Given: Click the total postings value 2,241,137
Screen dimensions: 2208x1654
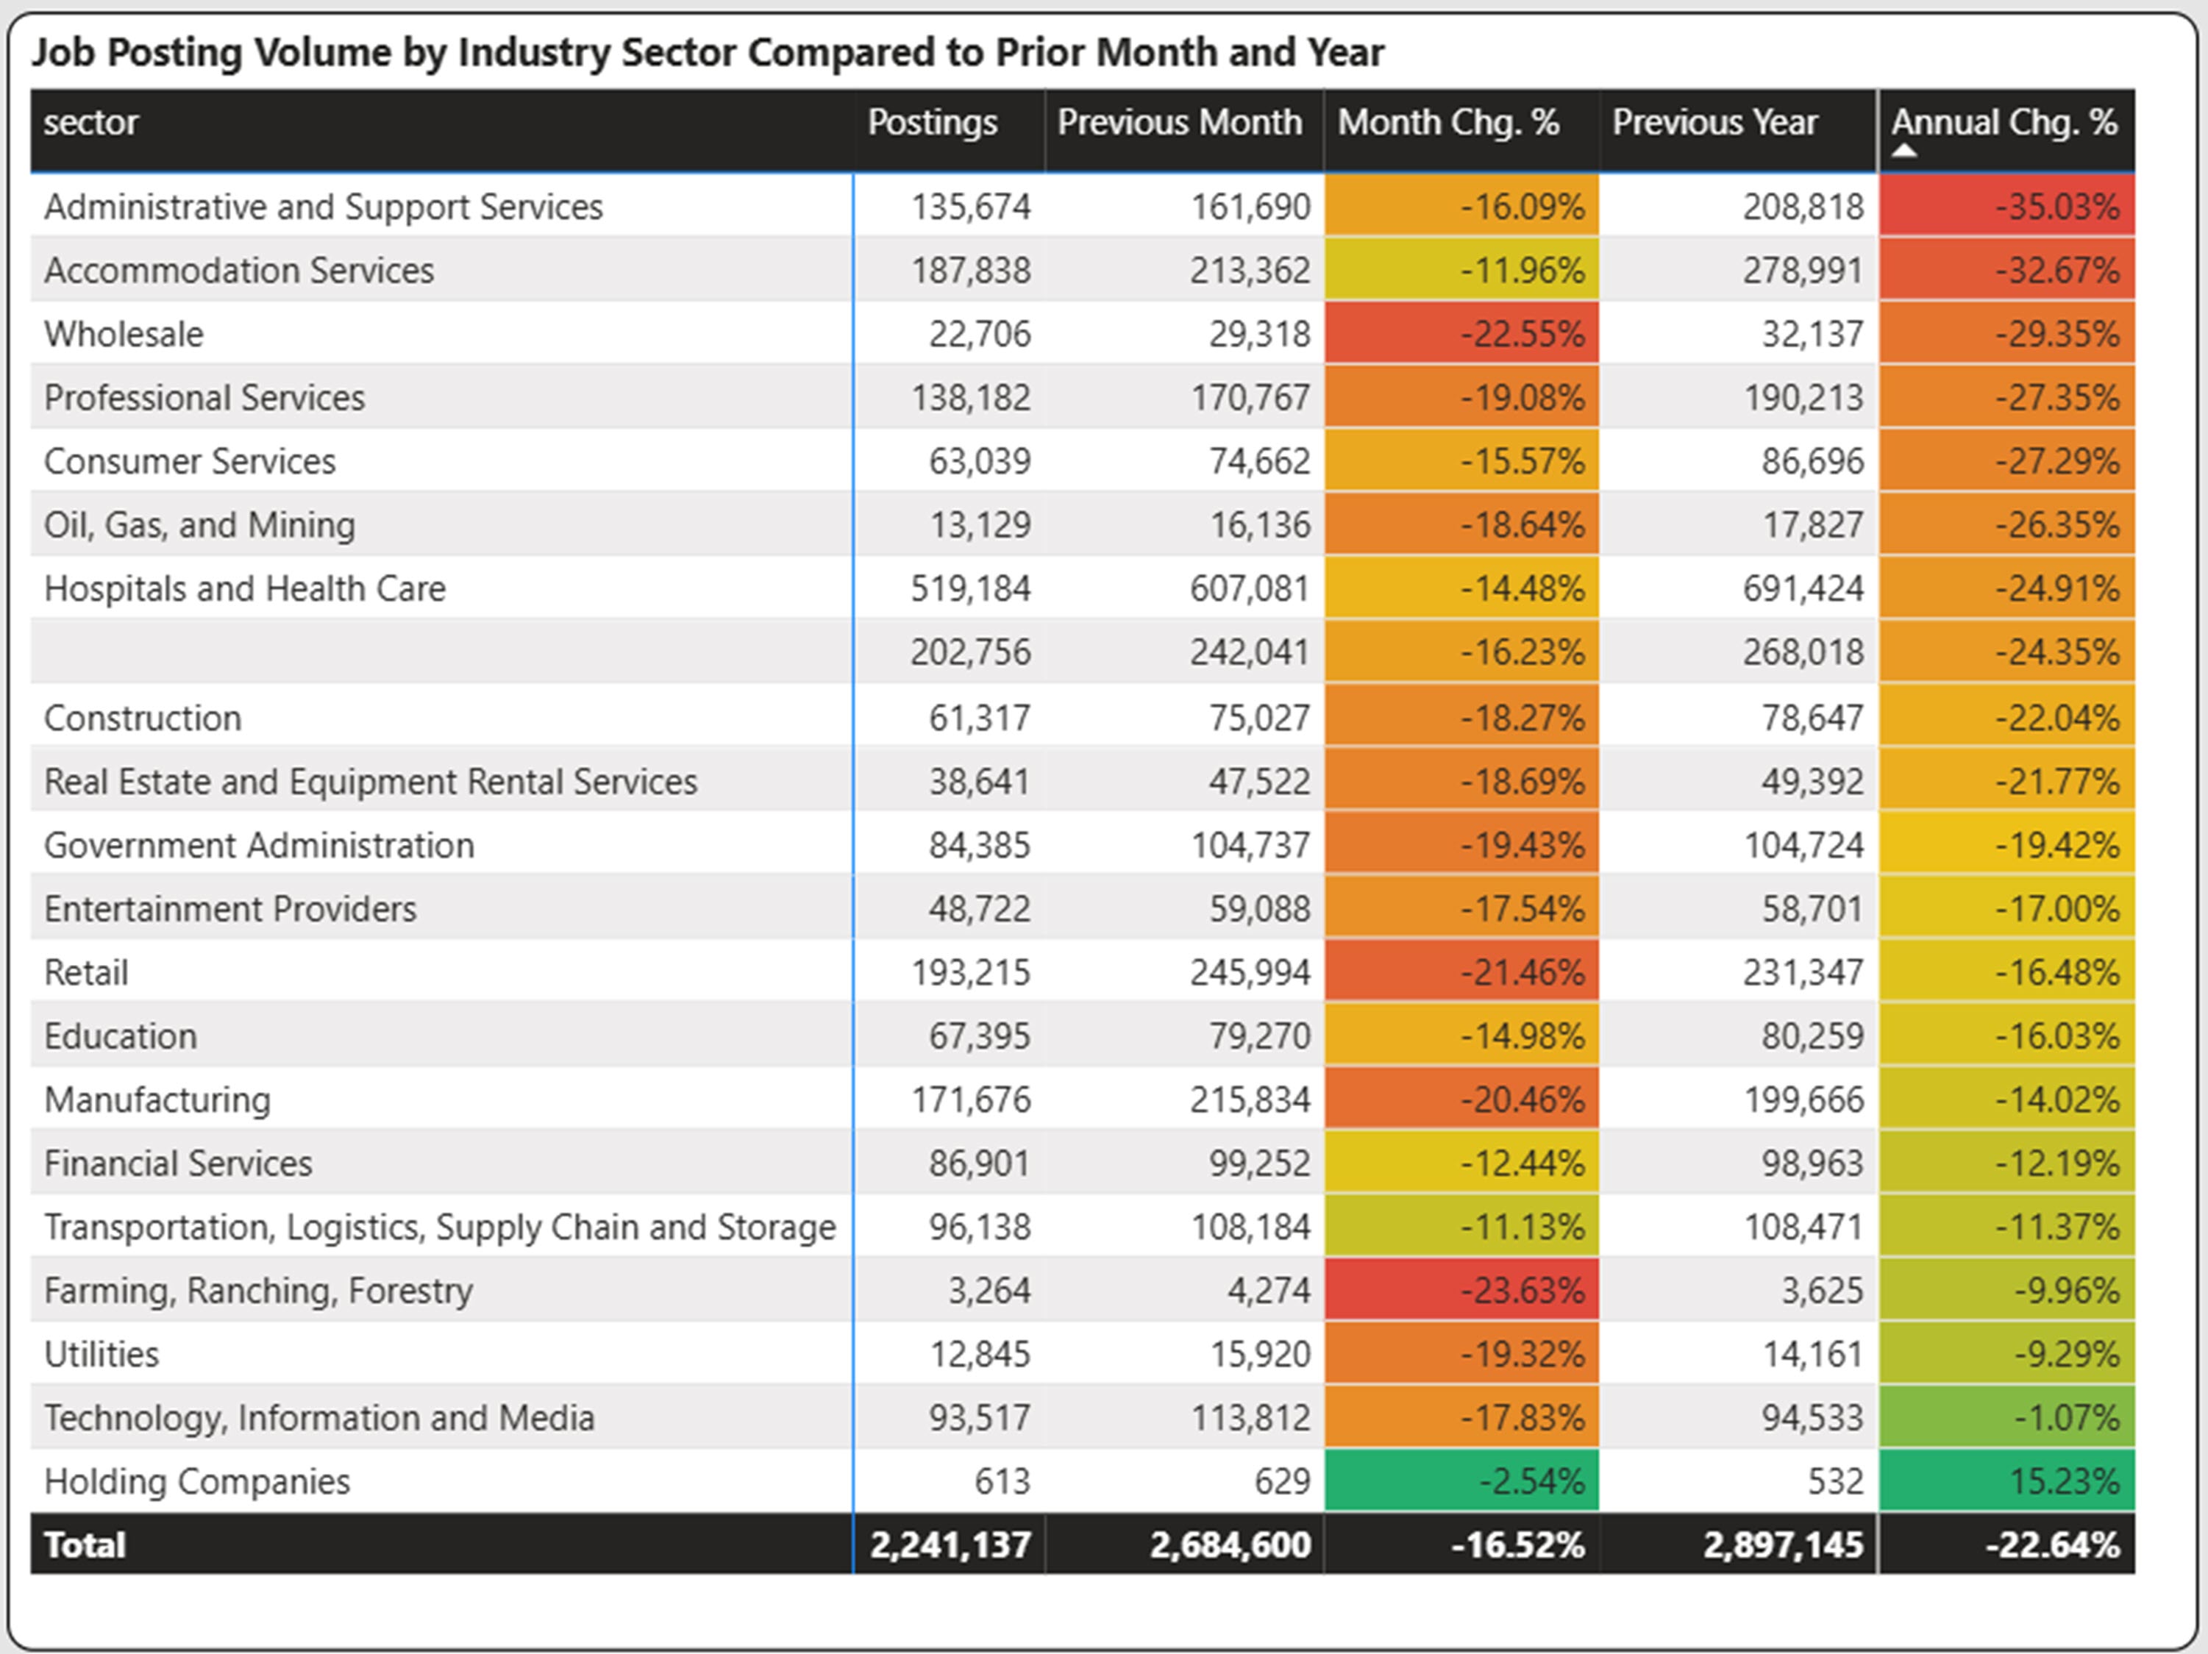Looking at the screenshot, I should [x=950, y=1545].
